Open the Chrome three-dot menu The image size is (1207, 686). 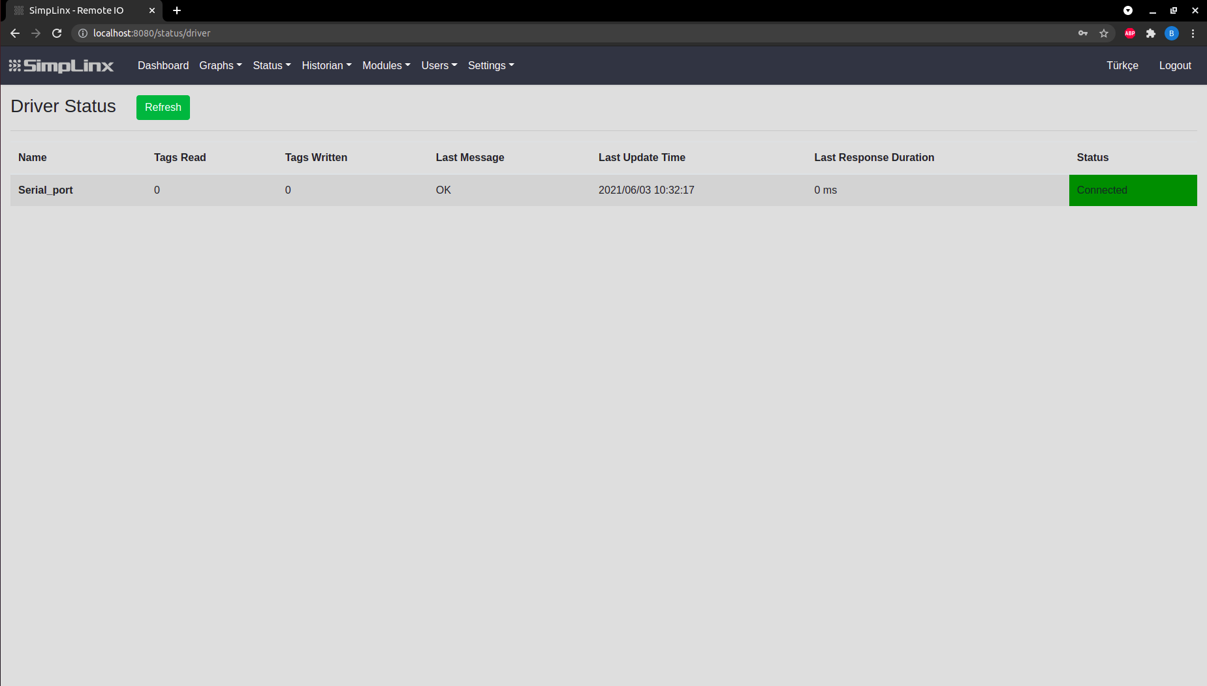coord(1193,33)
